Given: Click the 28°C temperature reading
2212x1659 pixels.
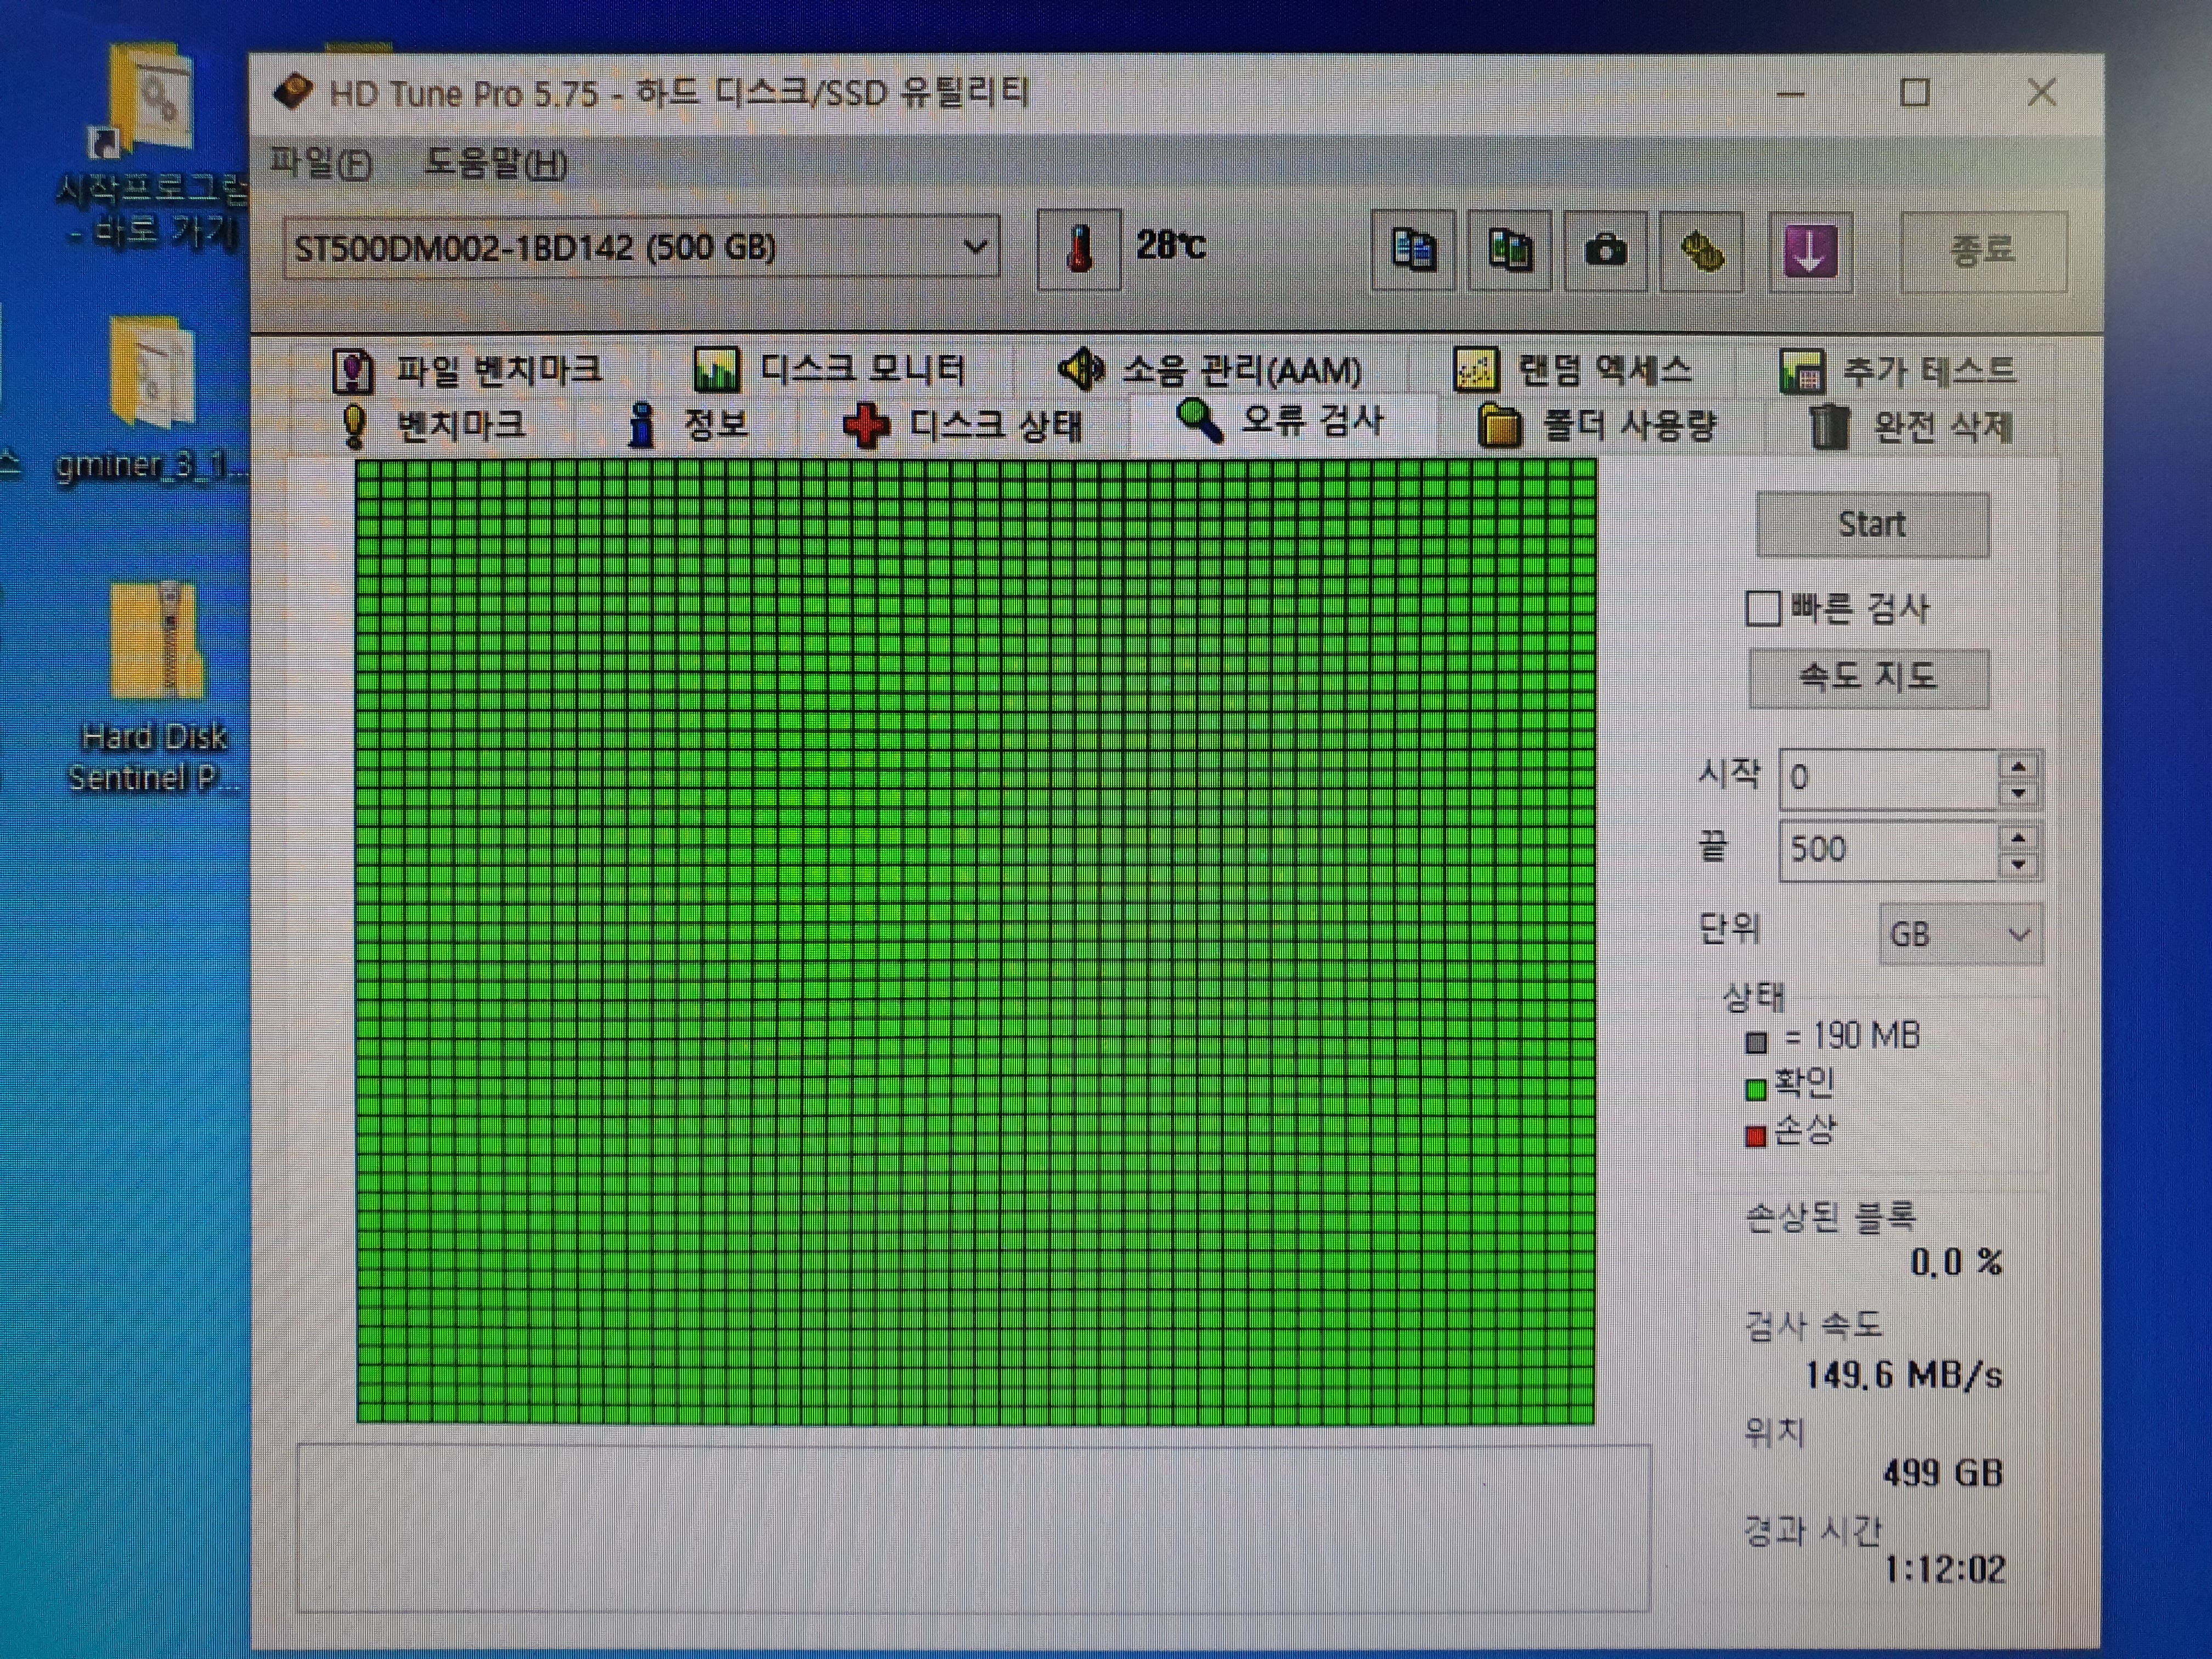Looking at the screenshot, I should (x=1170, y=245).
